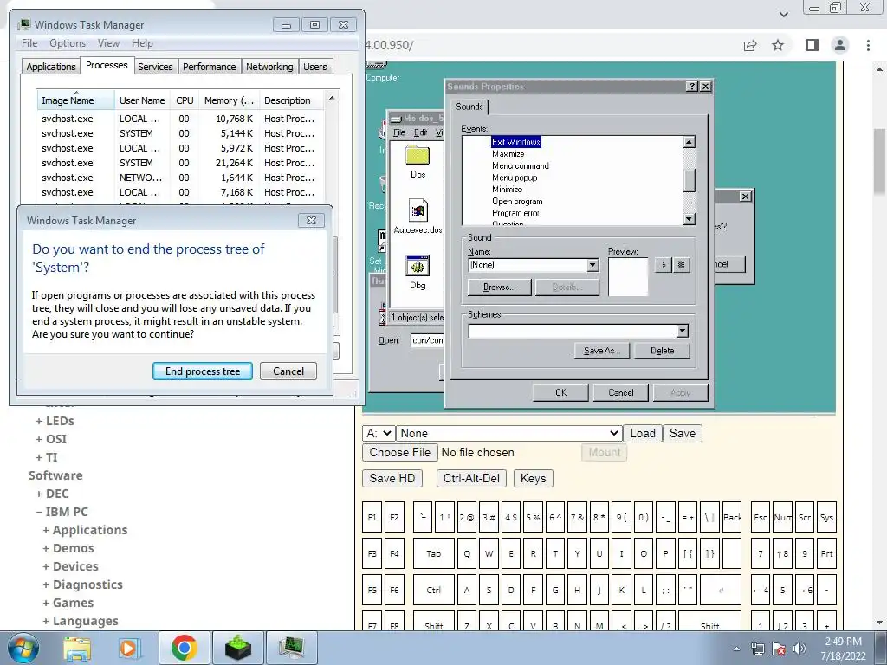The height and width of the screenshot is (665, 887).
Task: Click the Tab key on virtual keyboard
Action: pos(433,553)
